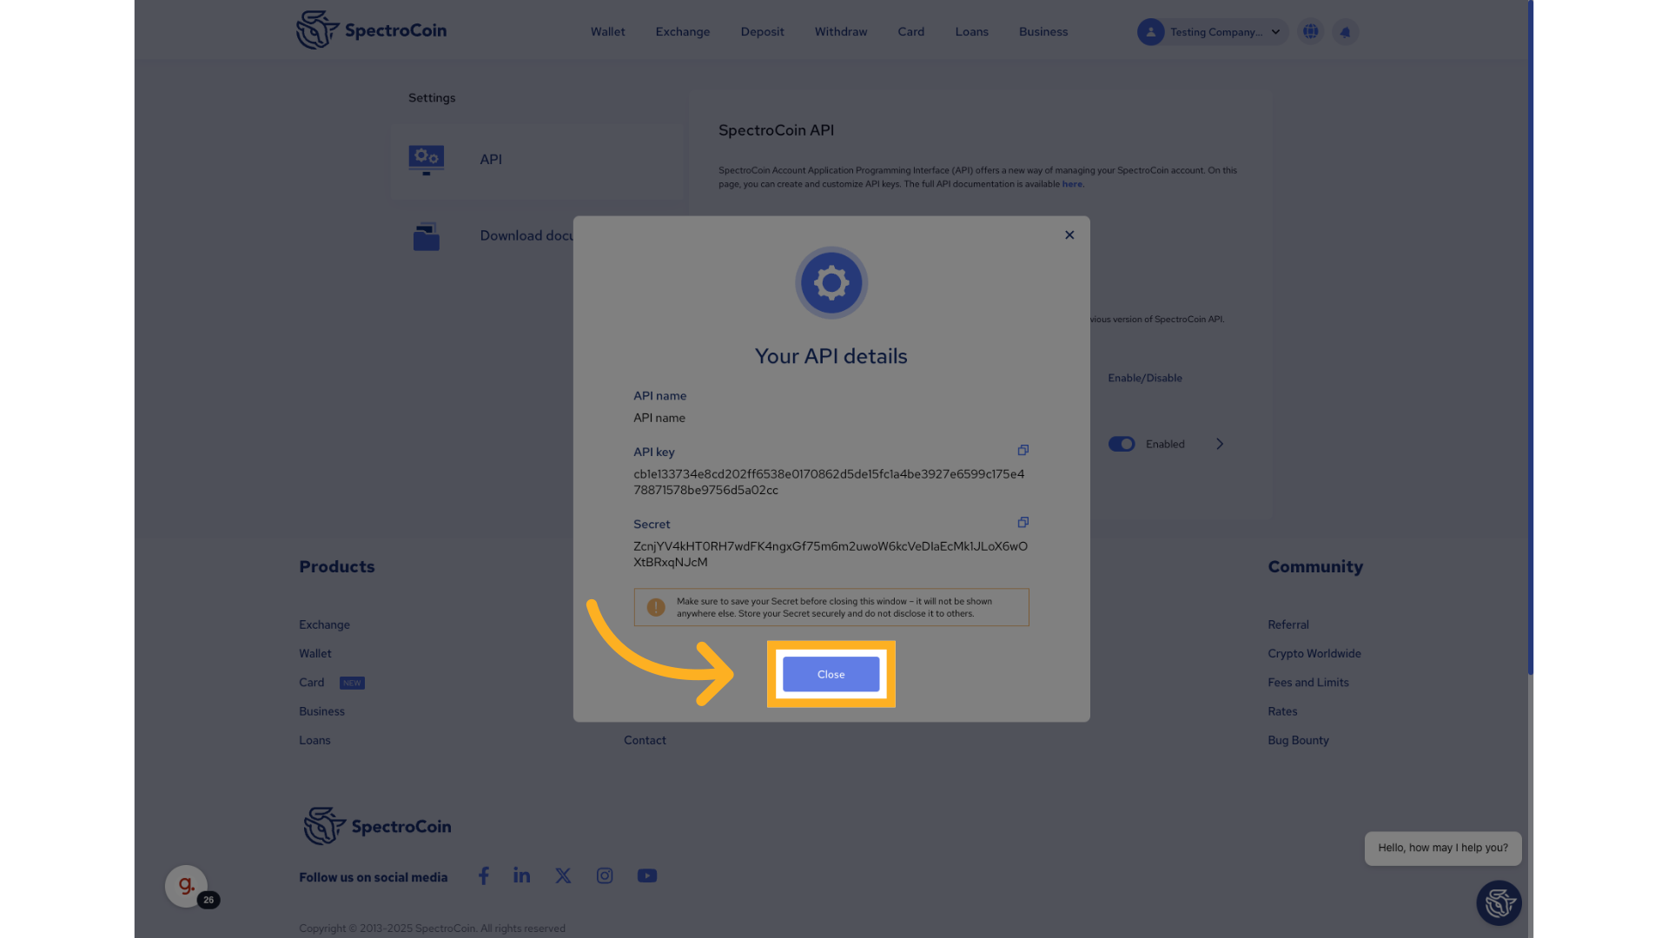Image resolution: width=1668 pixels, height=938 pixels.
Task: Open Exchange menu in top navigation
Action: tap(682, 32)
